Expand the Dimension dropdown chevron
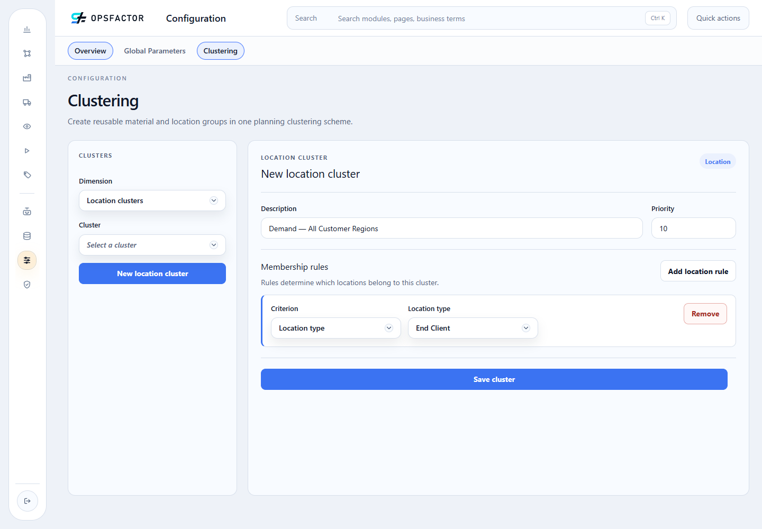762x529 pixels. (x=214, y=200)
